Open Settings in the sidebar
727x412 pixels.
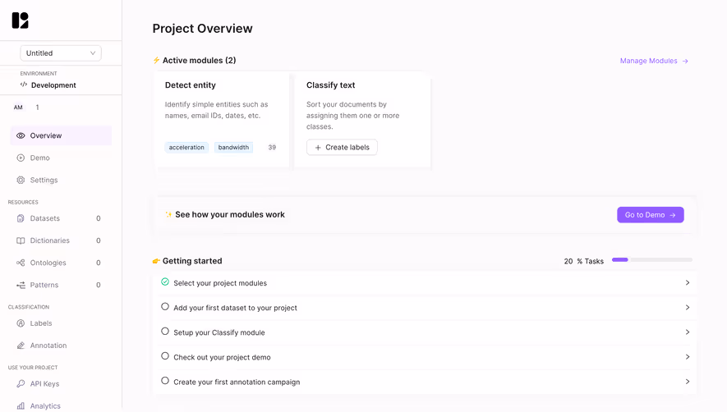pyautogui.click(x=61, y=181)
